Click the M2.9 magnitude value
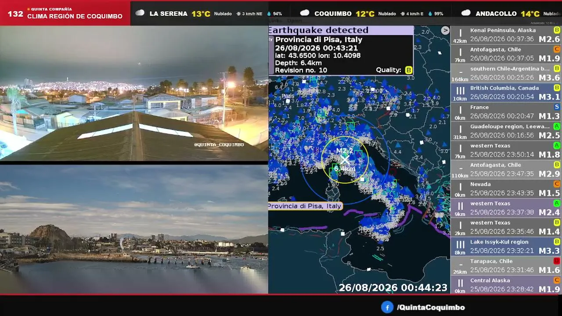Screen dimensions: 562x316 (x=549, y=174)
